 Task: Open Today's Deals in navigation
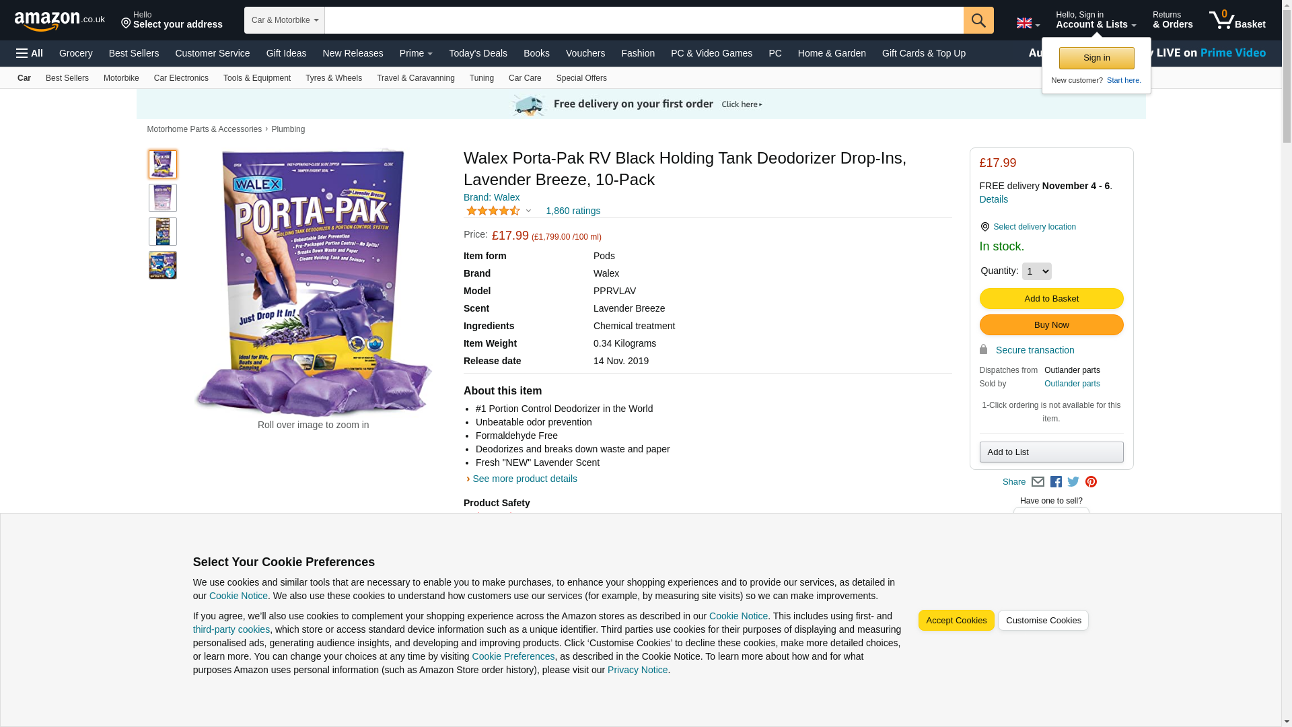click(x=478, y=53)
